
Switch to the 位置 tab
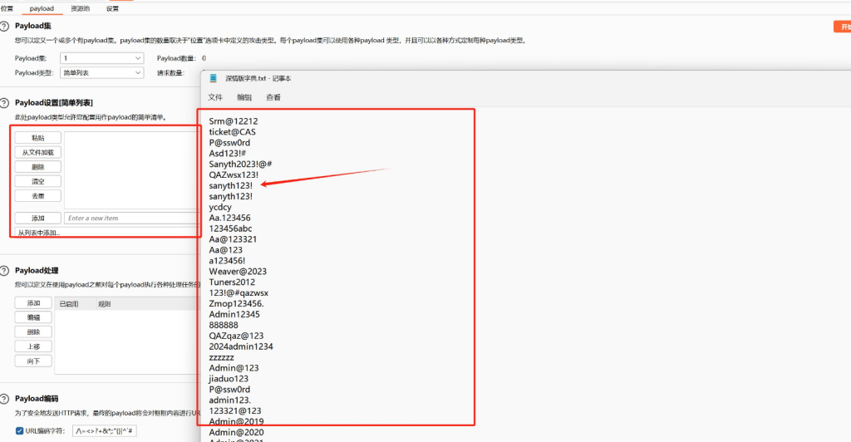click(7, 8)
